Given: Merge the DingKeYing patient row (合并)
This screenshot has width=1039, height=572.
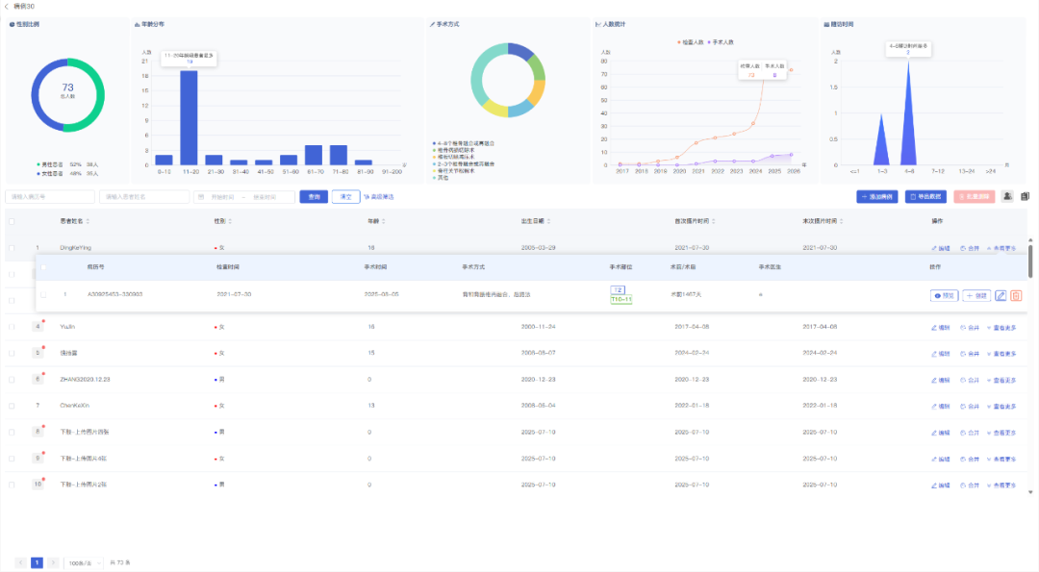Looking at the screenshot, I should pos(970,248).
